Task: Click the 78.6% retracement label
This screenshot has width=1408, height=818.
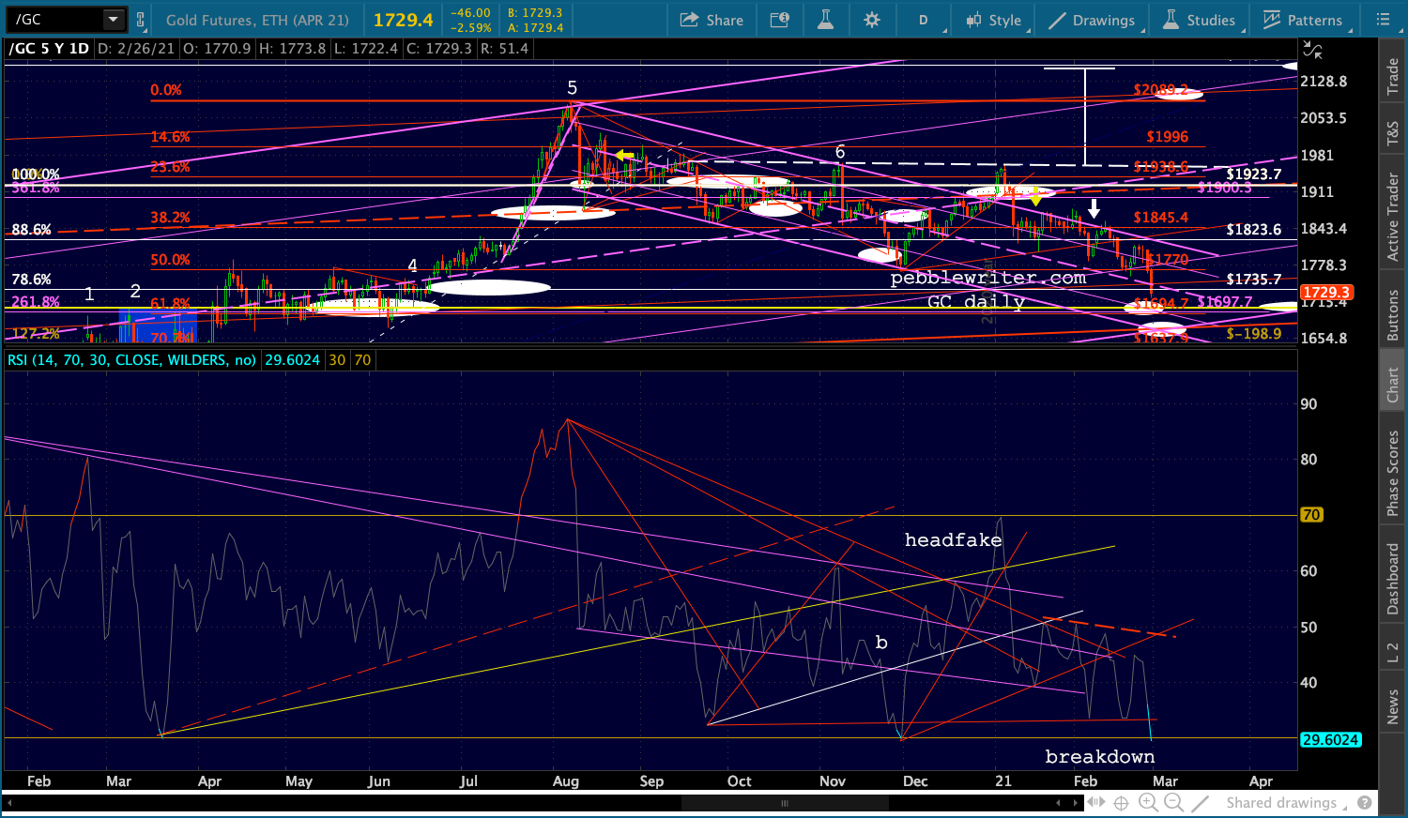Action: (31, 280)
